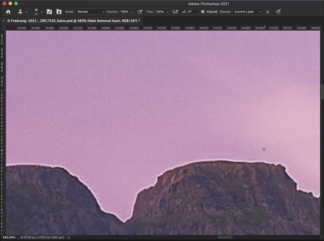Image resolution: width=324 pixels, height=241 pixels.
Task: Click the Opacity label
Action: 112,12
